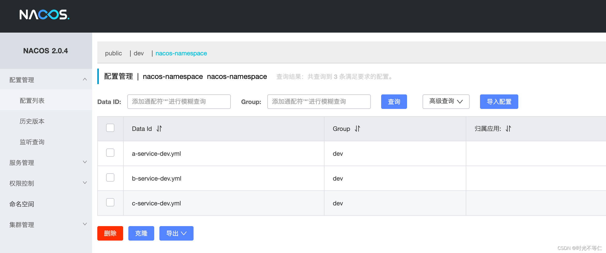The width and height of the screenshot is (606, 253).
Task: Collapse the 配置管理 sidebar section
Action: coord(46,79)
